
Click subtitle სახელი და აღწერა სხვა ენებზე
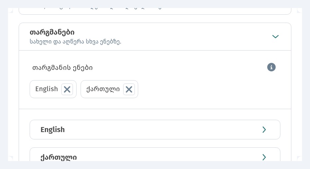(x=75, y=42)
